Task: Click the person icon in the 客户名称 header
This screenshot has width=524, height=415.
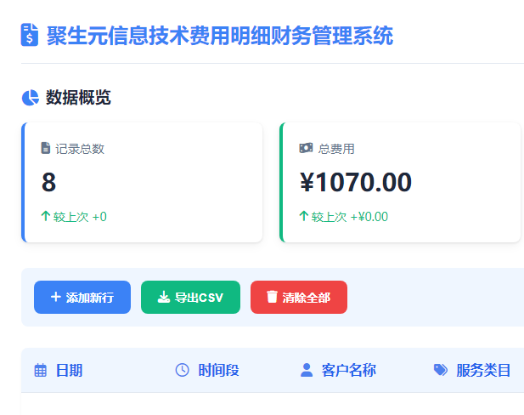Action: pos(307,370)
